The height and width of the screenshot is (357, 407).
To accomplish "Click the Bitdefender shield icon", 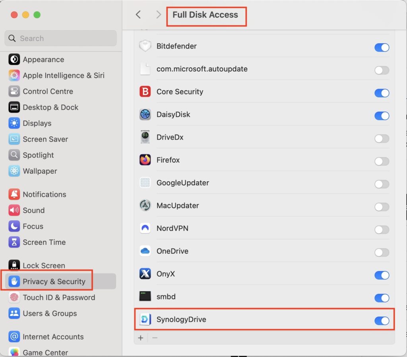I will coord(145,46).
